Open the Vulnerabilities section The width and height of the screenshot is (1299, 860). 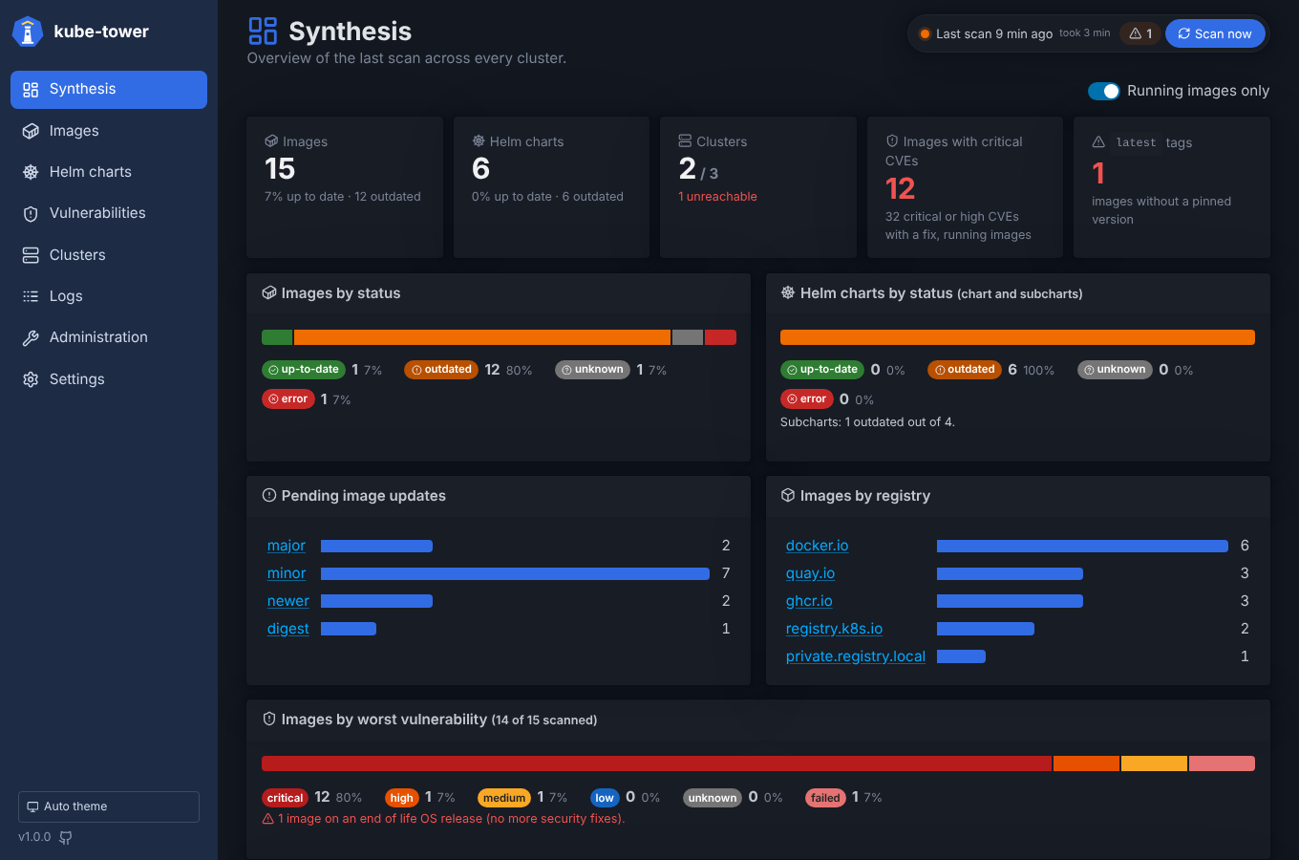[x=109, y=213]
